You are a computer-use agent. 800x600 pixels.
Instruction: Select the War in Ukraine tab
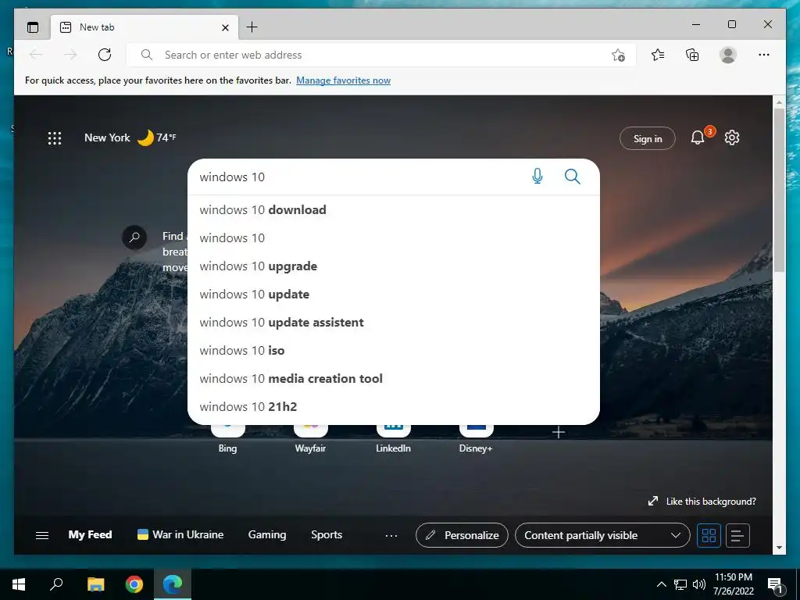[x=180, y=534]
